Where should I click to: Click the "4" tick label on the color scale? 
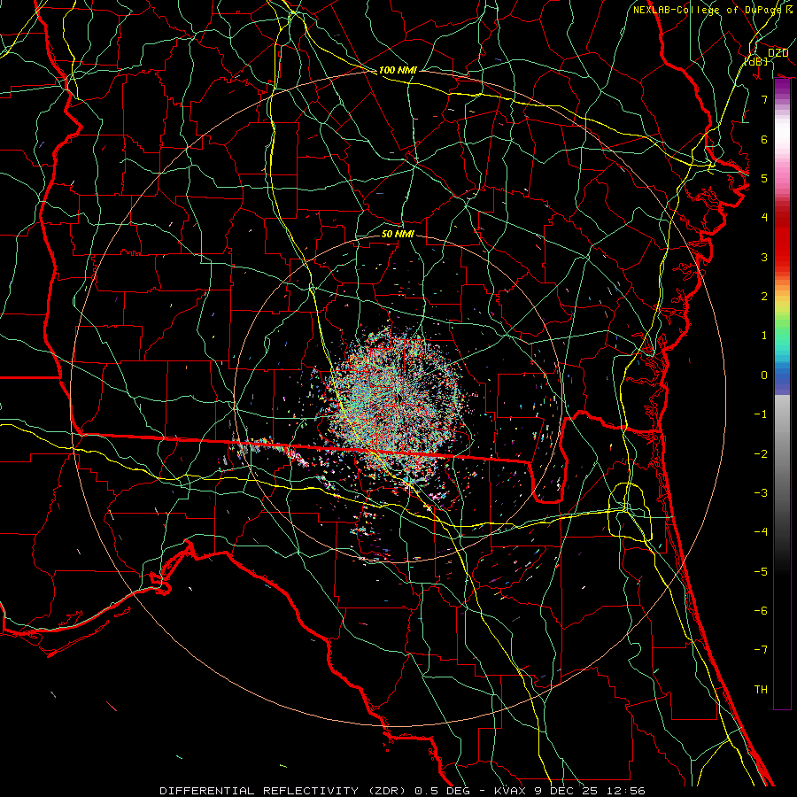point(764,218)
